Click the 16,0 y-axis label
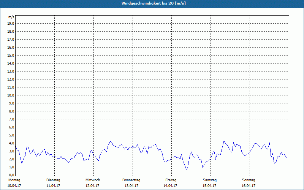Viewport: 304px width, 190px height. [10, 47]
